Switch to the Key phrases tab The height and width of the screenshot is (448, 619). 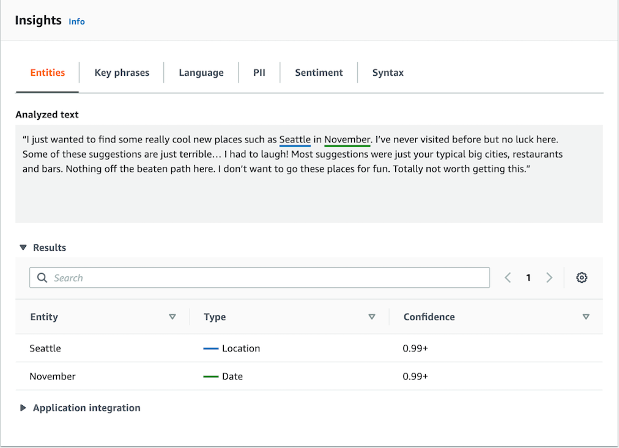(122, 72)
